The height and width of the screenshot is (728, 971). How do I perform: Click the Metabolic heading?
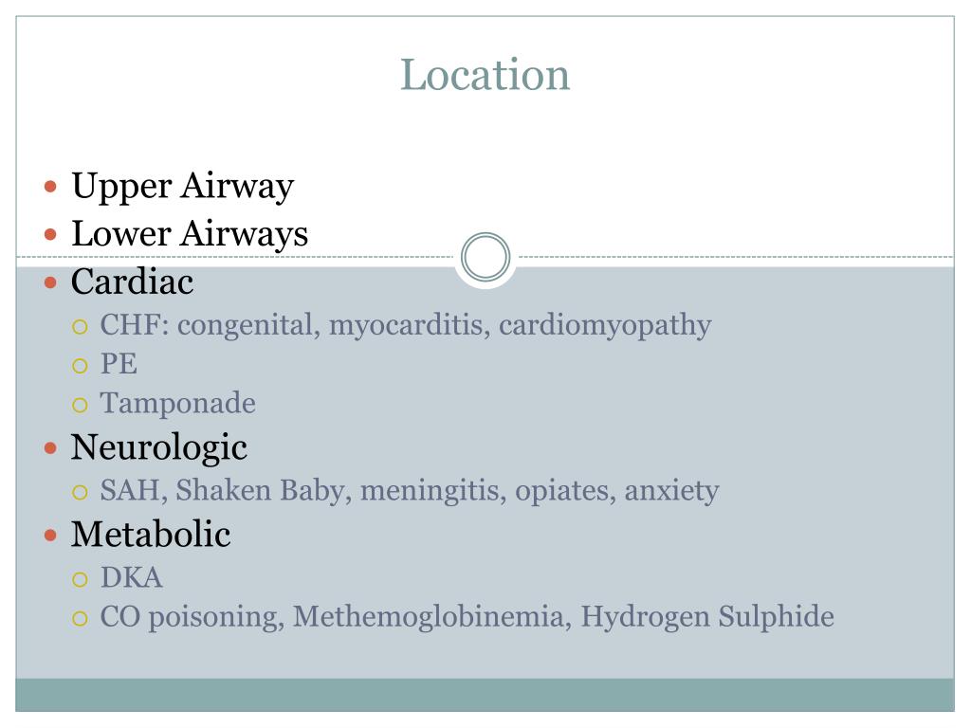[x=151, y=535]
